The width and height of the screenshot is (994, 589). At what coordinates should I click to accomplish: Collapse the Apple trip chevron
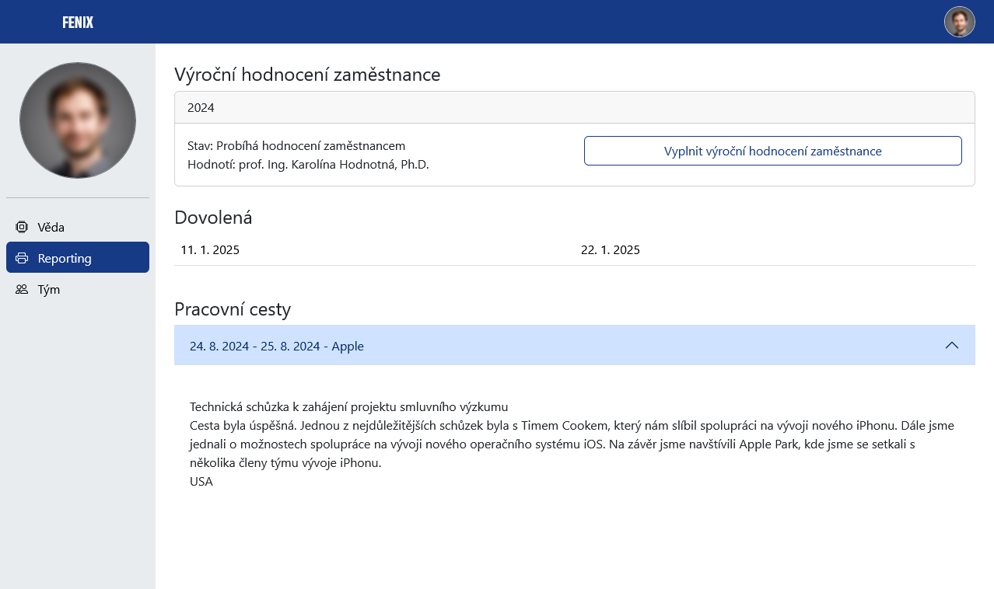951,345
